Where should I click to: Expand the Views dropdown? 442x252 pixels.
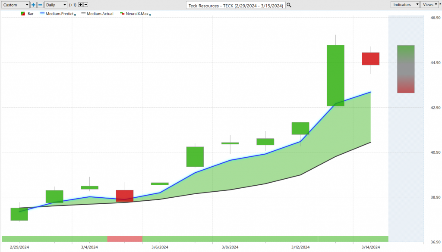click(x=430, y=4)
